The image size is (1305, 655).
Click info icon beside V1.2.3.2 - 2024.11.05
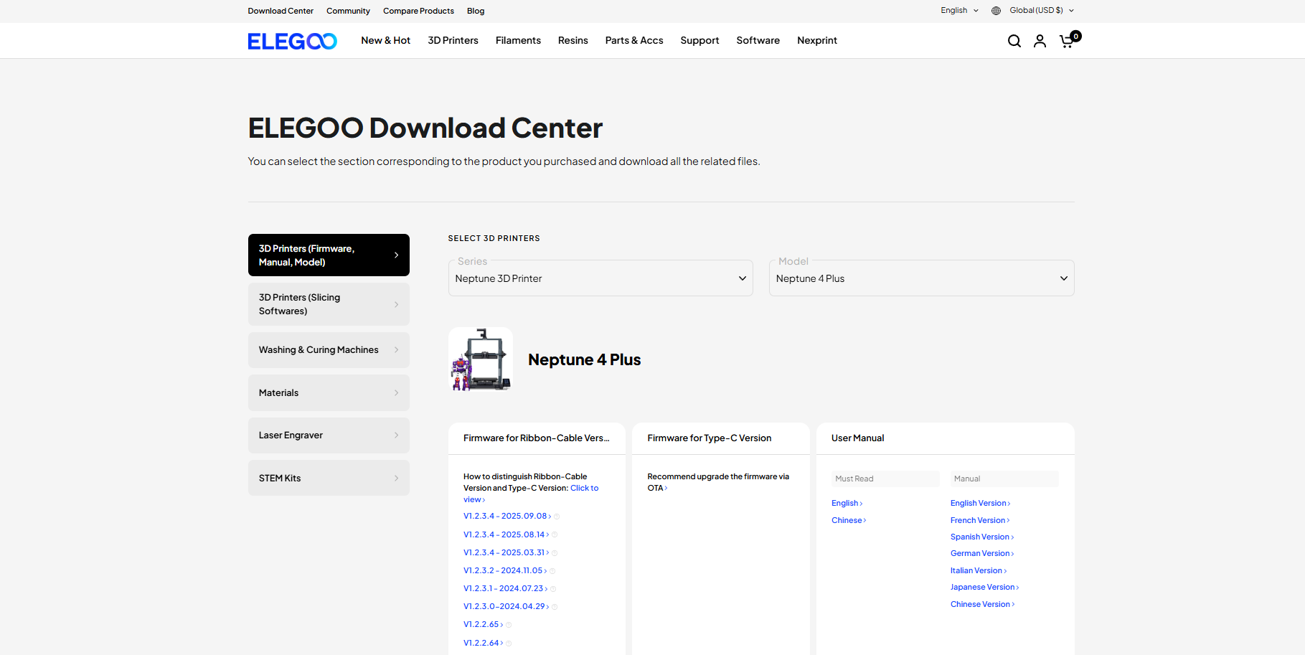pos(552,571)
